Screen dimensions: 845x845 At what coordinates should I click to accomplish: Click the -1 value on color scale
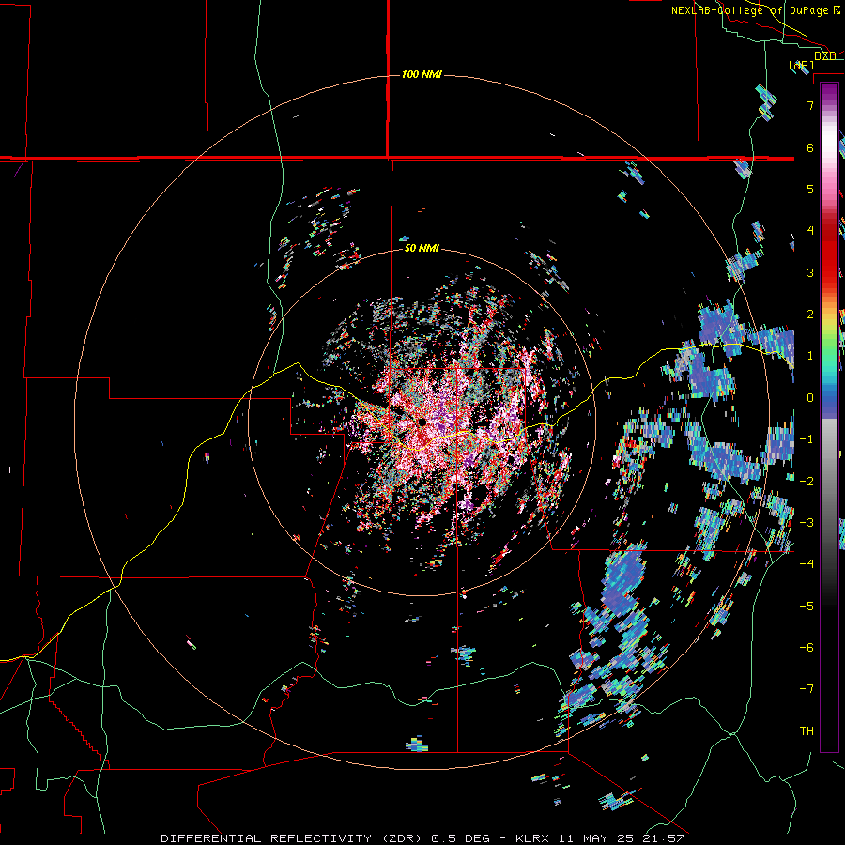click(x=807, y=439)
